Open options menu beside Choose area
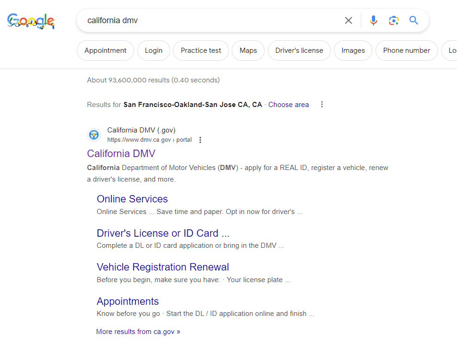Image resolution: width=457 pixels, height=340 pixels. pos(322,105)
